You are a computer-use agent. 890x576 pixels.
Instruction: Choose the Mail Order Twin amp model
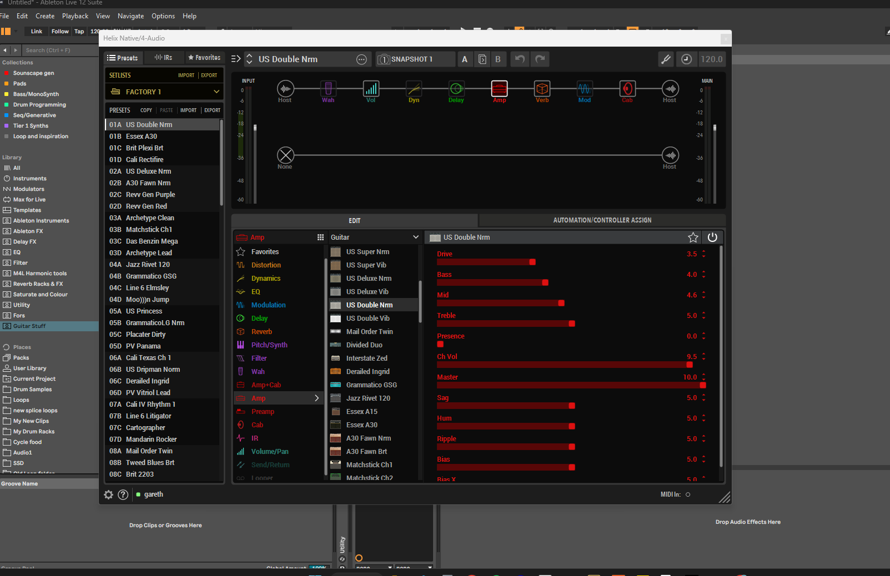pyautogui.click(x=373, y=331)
